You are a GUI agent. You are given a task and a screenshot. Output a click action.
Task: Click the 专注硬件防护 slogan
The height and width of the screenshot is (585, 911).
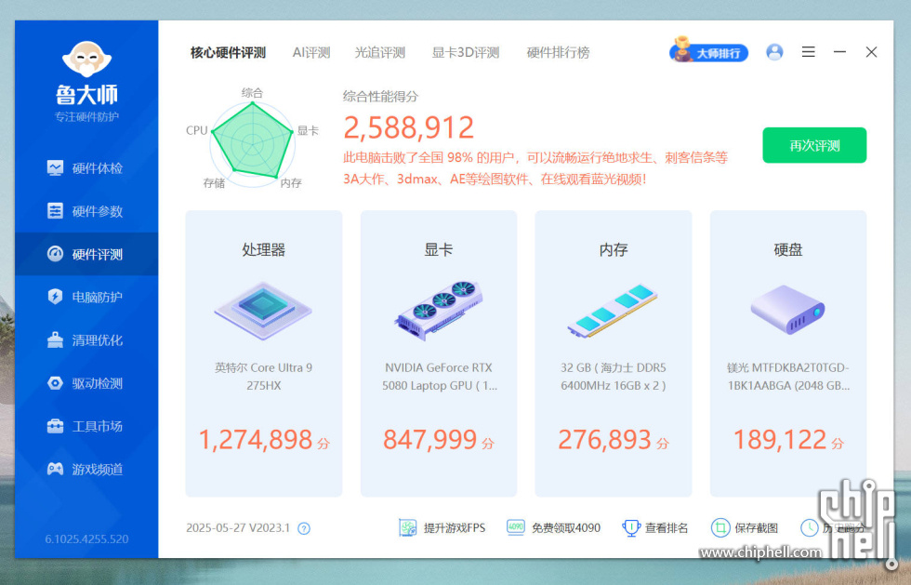pos(86,117)
